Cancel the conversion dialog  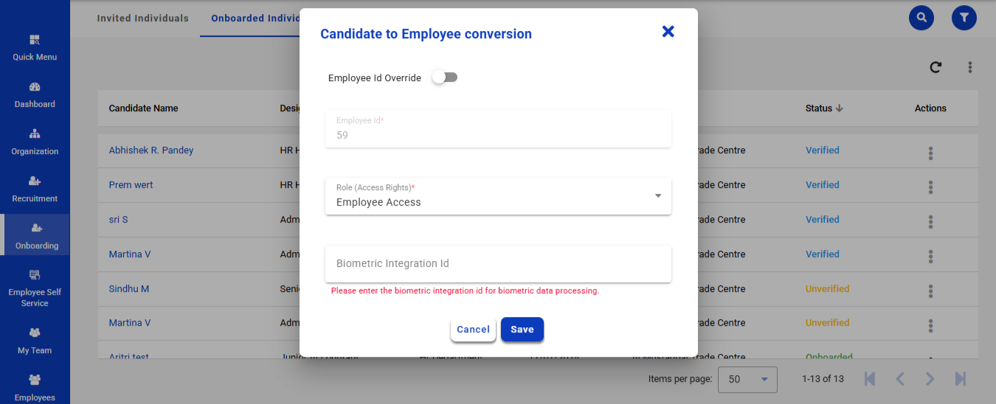point(473,330)
